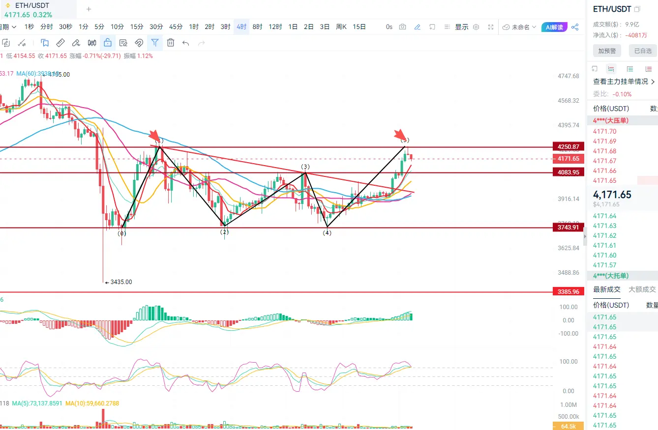Copy the ETH/USDT pair name icon
Screen dimensions: 658x430
pos(637,9)
